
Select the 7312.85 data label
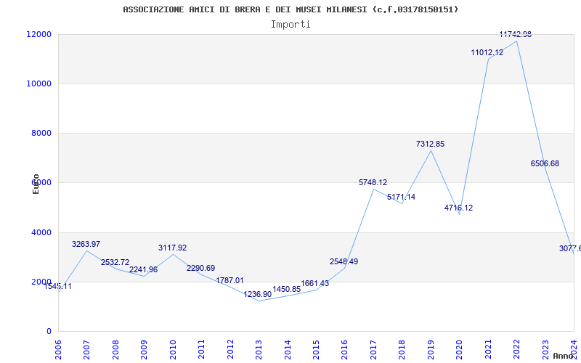[x=430, y=144]
